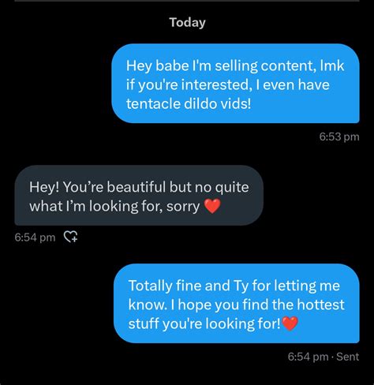Screen dimensions: 374x385
Task: Click the "Today" date separator label
Action: [x=187, y=23]
